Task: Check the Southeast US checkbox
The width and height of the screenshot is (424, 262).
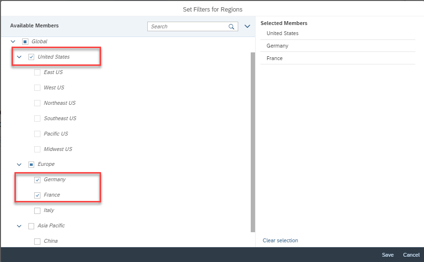Action: tap(38, 119)
